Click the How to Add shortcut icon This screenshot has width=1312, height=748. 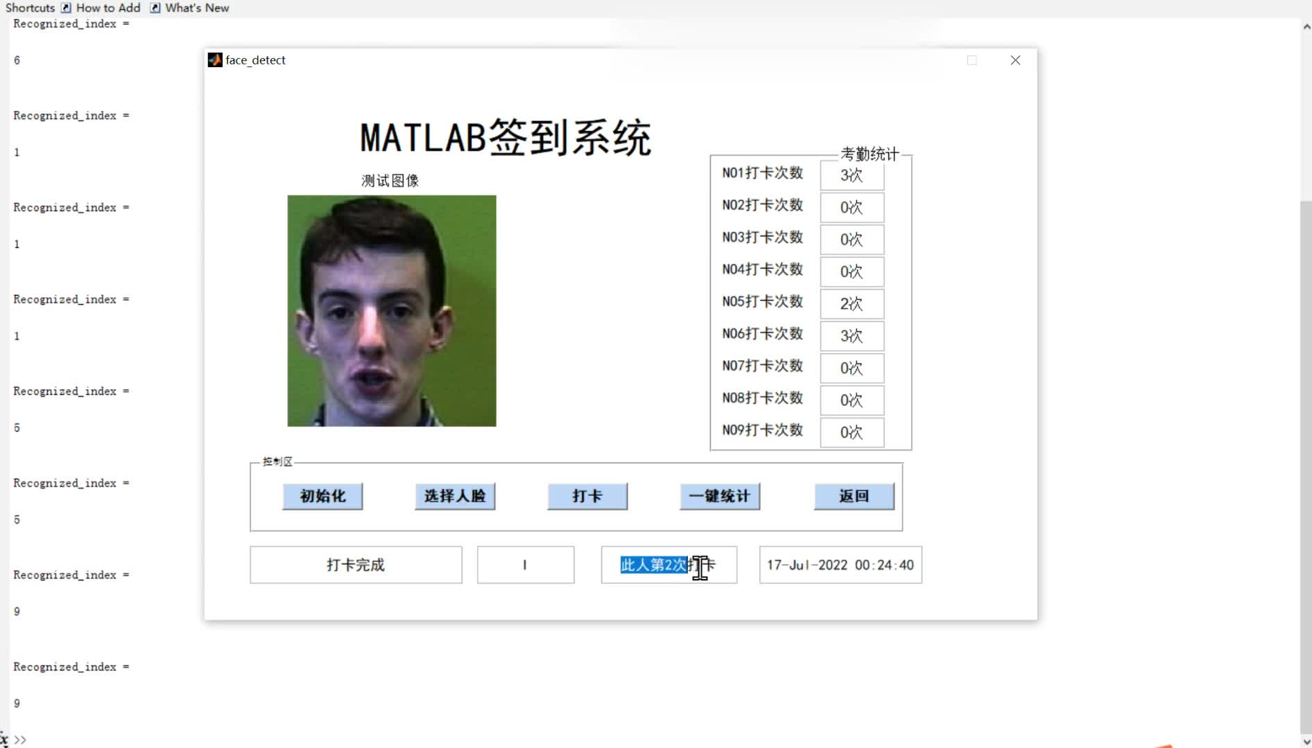(66, 8)
